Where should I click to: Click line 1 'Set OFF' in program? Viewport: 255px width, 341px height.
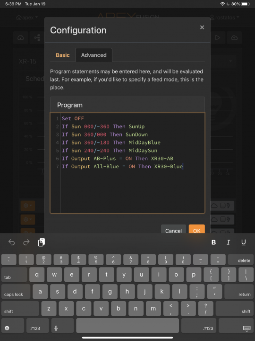point(73,118)
